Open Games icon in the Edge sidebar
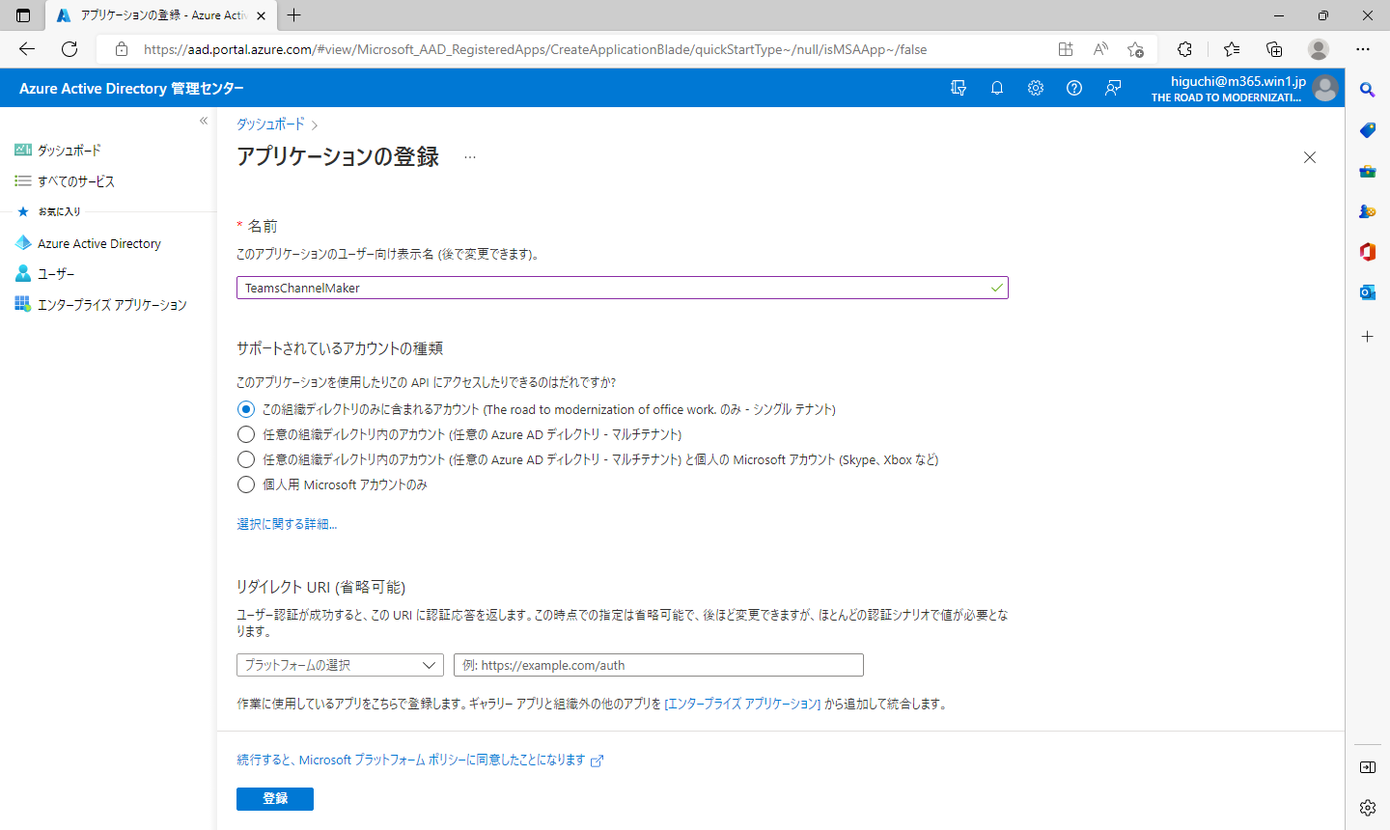 click(x=1368, y=211)
